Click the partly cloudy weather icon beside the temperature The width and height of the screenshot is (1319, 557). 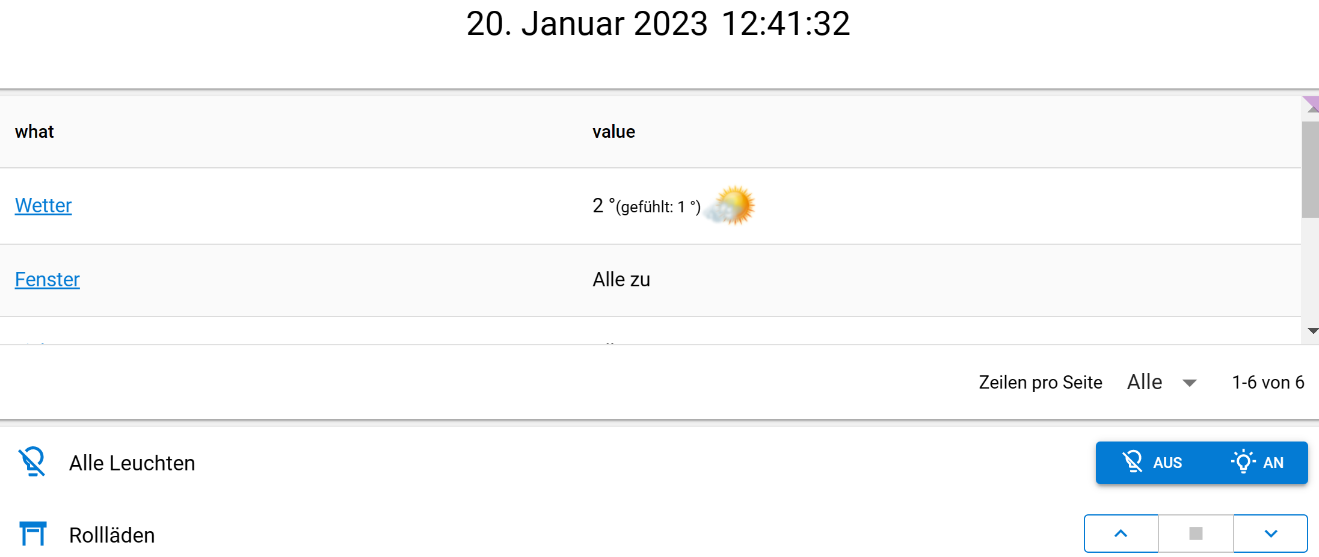point(729,205)
